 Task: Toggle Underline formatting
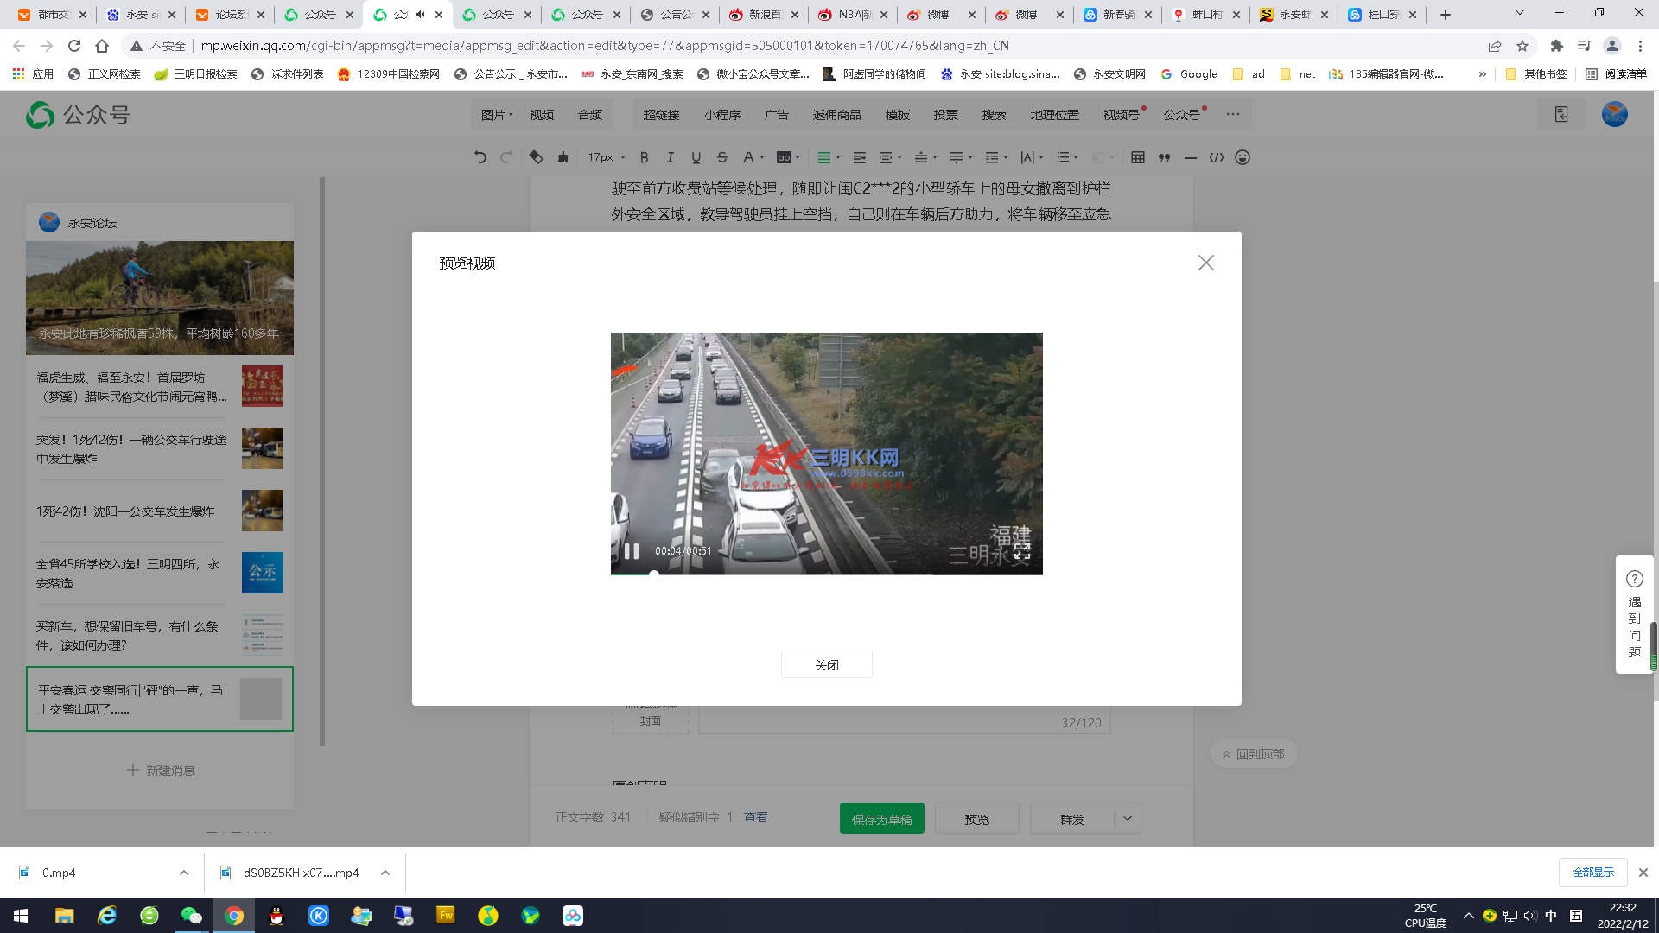(696, 157)
